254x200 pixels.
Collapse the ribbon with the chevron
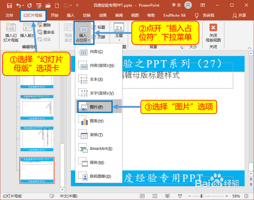pos(249,48)
